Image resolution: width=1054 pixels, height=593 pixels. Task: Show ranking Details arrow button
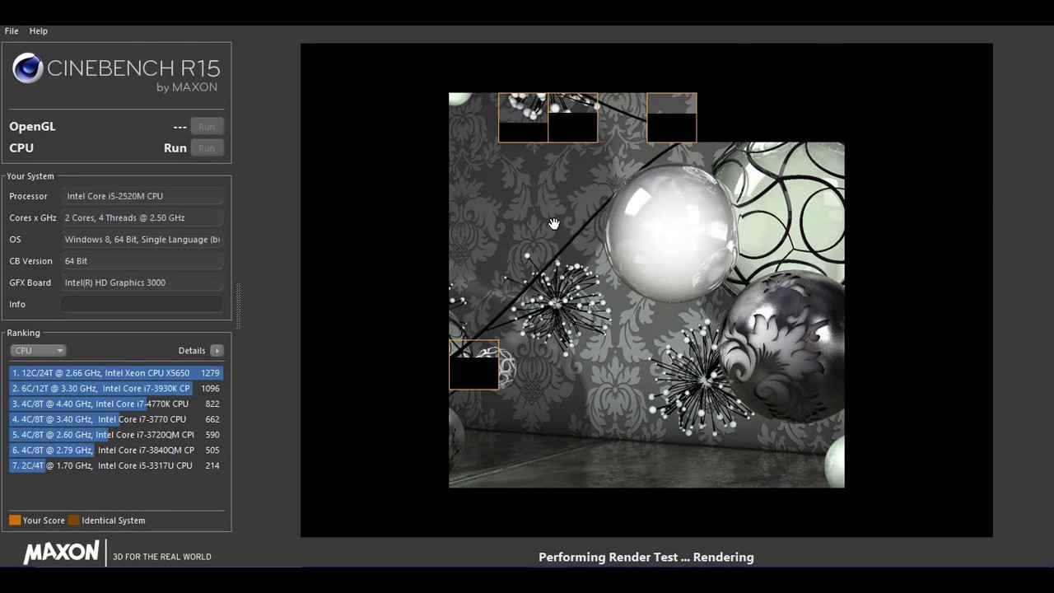tap(217, 350)
